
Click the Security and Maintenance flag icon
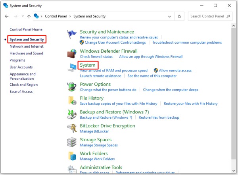coord(72,35)
